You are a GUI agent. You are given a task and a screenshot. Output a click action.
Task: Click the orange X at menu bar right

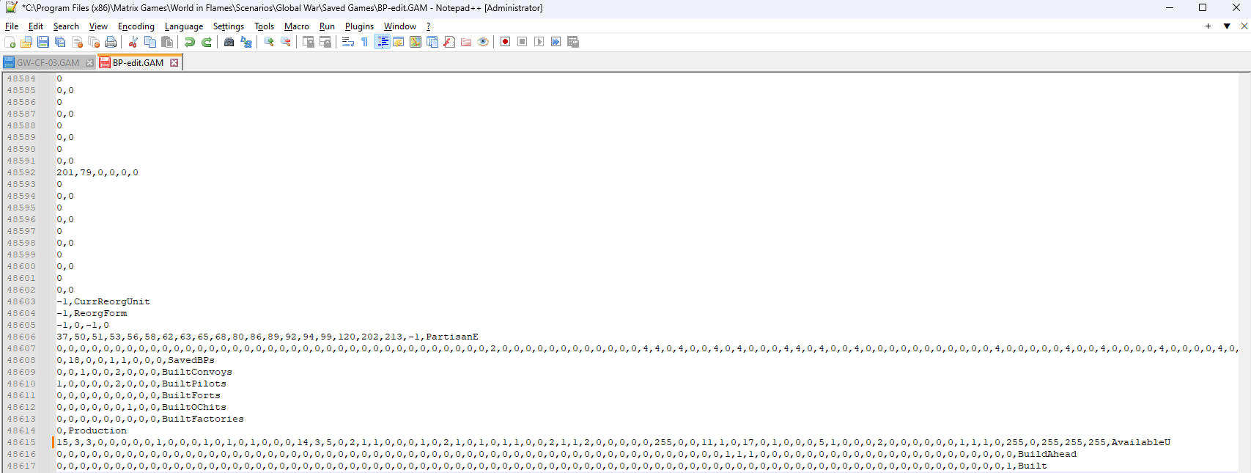coord(1244,26)
